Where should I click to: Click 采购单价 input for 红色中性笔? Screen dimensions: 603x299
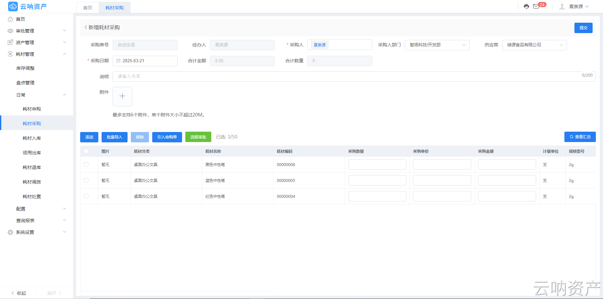[442, 196]
